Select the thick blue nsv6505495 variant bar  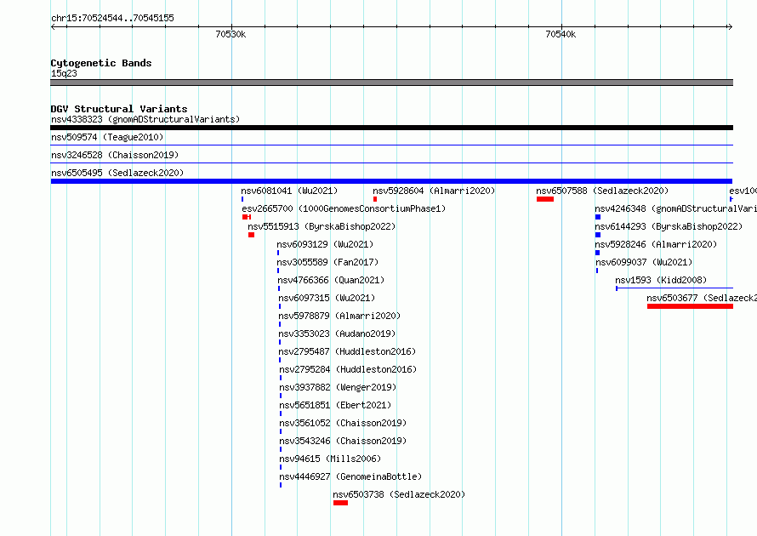pyautogui.click(x=391, y=181)
